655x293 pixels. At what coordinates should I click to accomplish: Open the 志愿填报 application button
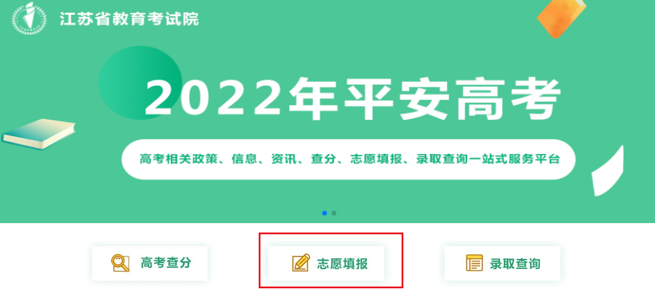[x=326, y=264]
